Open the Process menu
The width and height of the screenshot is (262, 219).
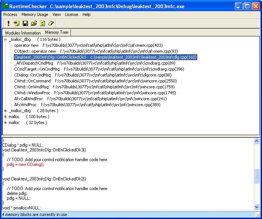click(x=10, y=14)
